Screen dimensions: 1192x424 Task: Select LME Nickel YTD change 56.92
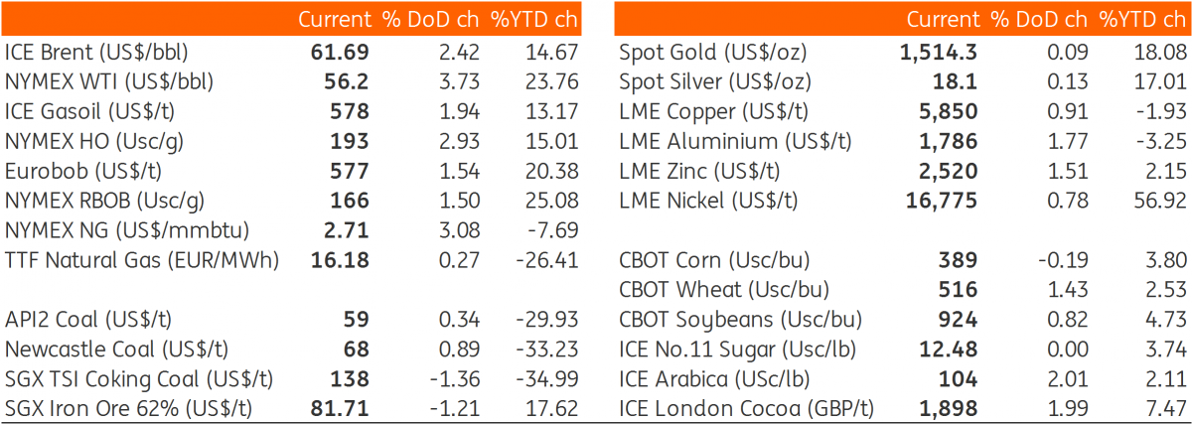point(1159,201)
